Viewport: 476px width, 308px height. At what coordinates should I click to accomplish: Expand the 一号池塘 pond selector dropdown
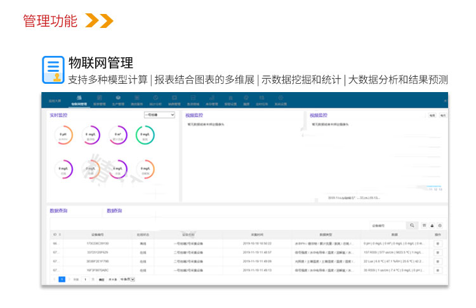(159, 115)
